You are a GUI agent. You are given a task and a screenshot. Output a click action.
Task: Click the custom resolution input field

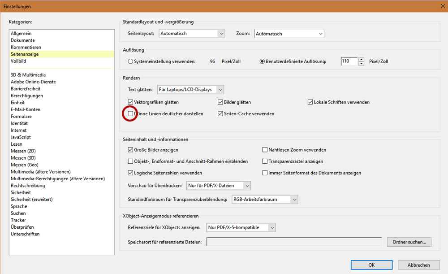point(349,61)
